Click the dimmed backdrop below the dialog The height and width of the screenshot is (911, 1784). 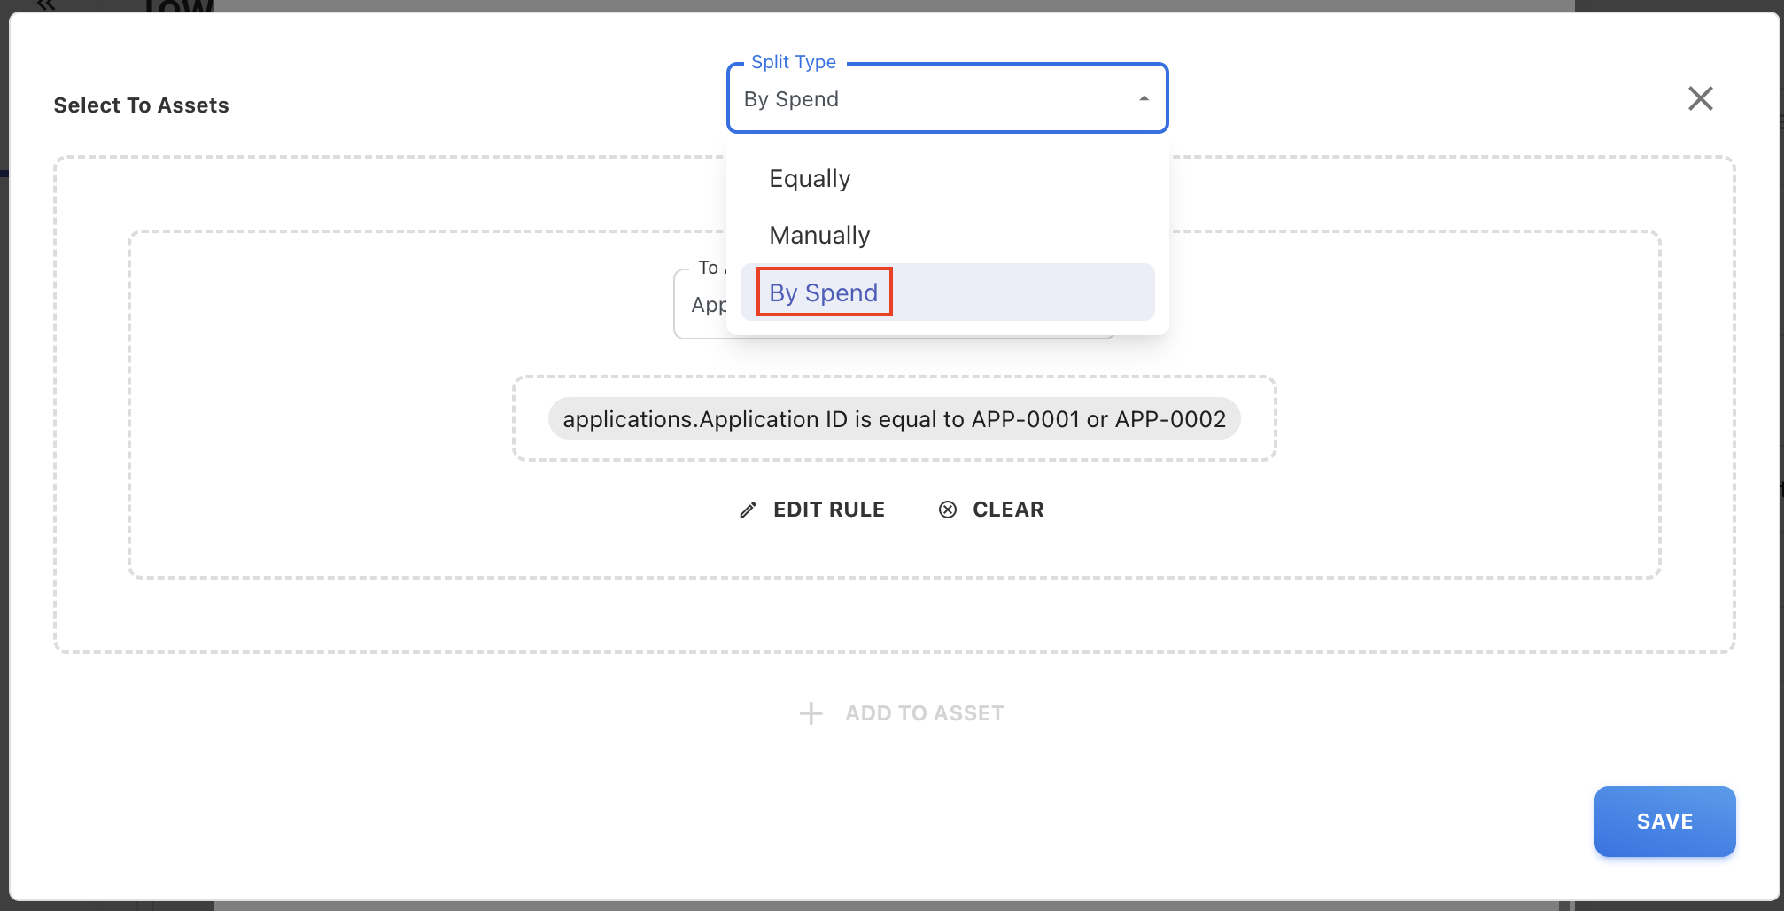[886, 907]
